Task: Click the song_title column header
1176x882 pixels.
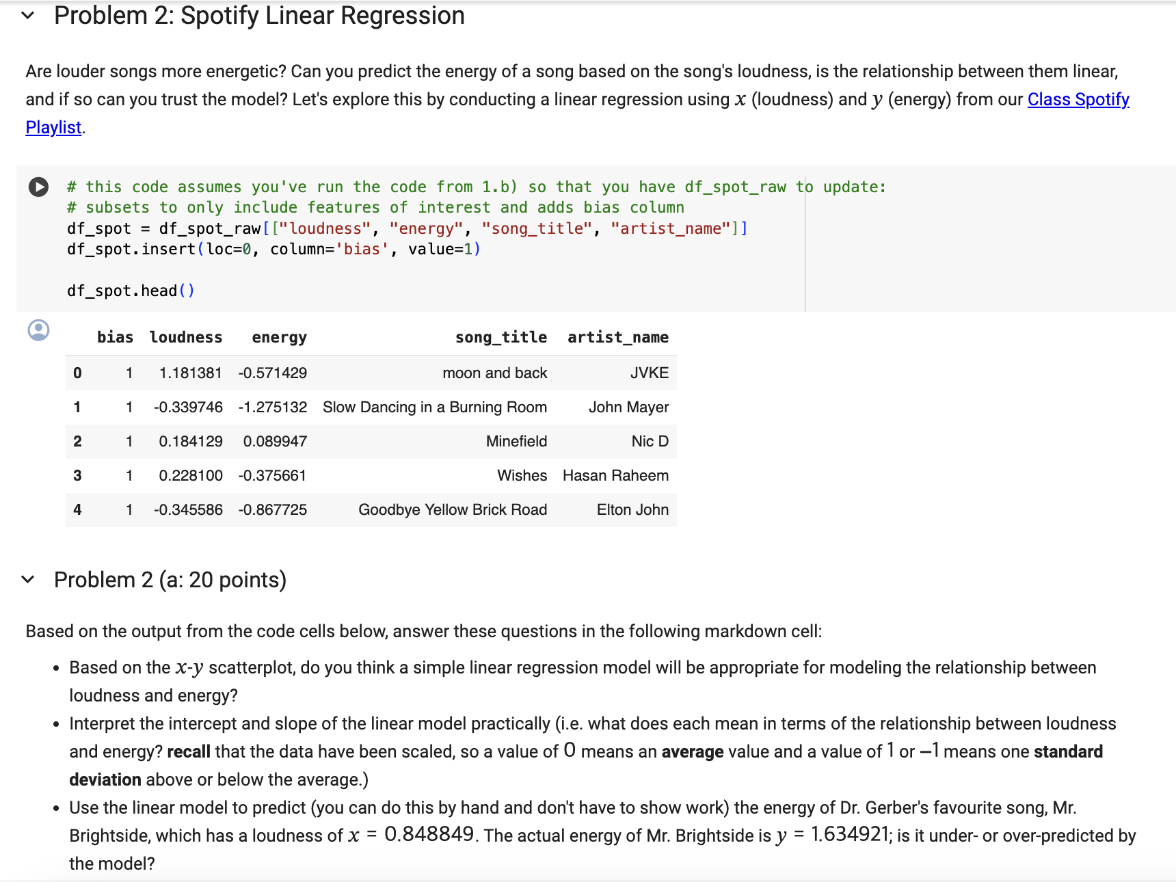Action: pyautogui.click(x=501, y=336)
